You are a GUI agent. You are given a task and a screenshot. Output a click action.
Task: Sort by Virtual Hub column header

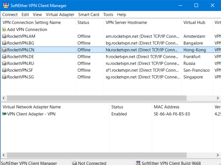197,22
